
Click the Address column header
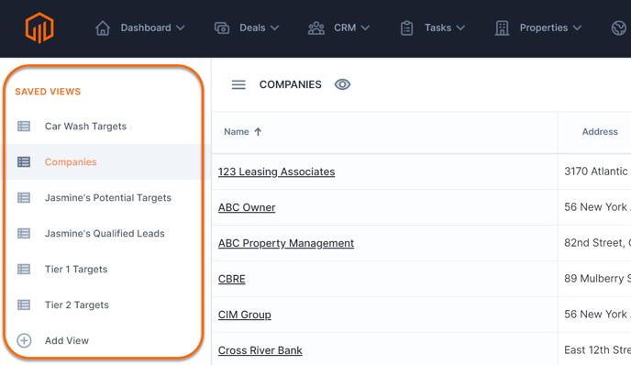point(600,131)
